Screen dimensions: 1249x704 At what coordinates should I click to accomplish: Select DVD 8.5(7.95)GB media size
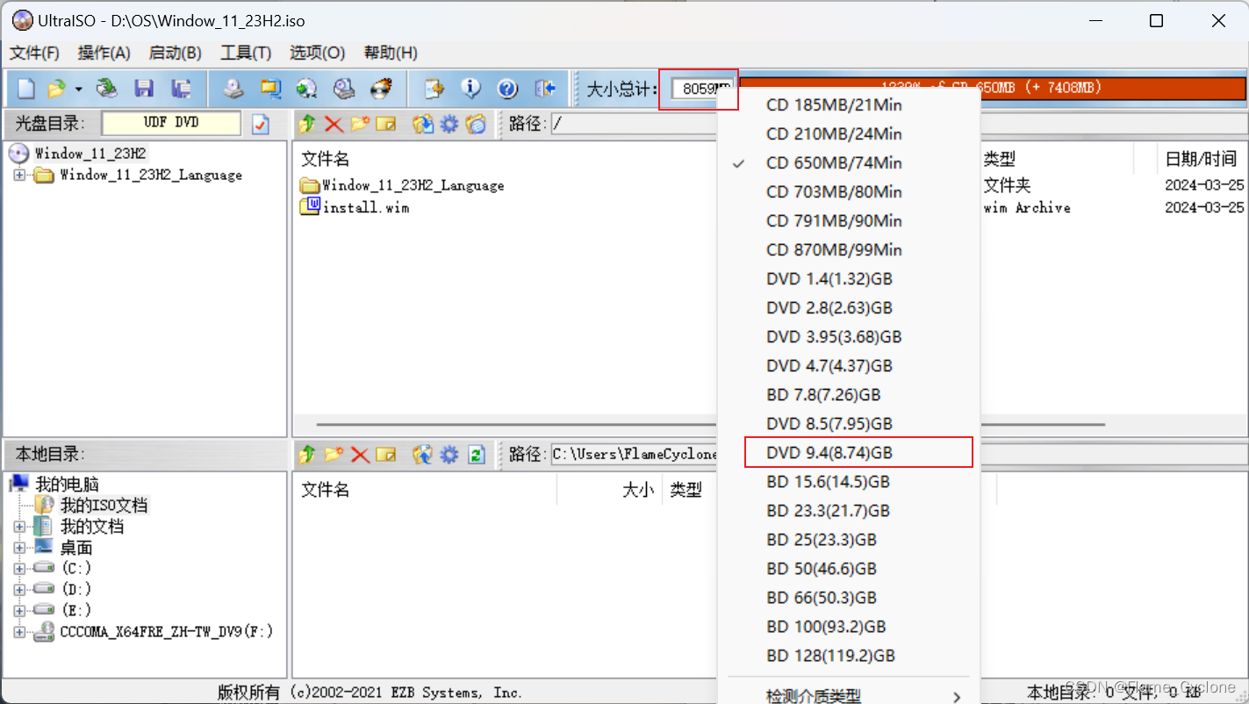point(849,423)
